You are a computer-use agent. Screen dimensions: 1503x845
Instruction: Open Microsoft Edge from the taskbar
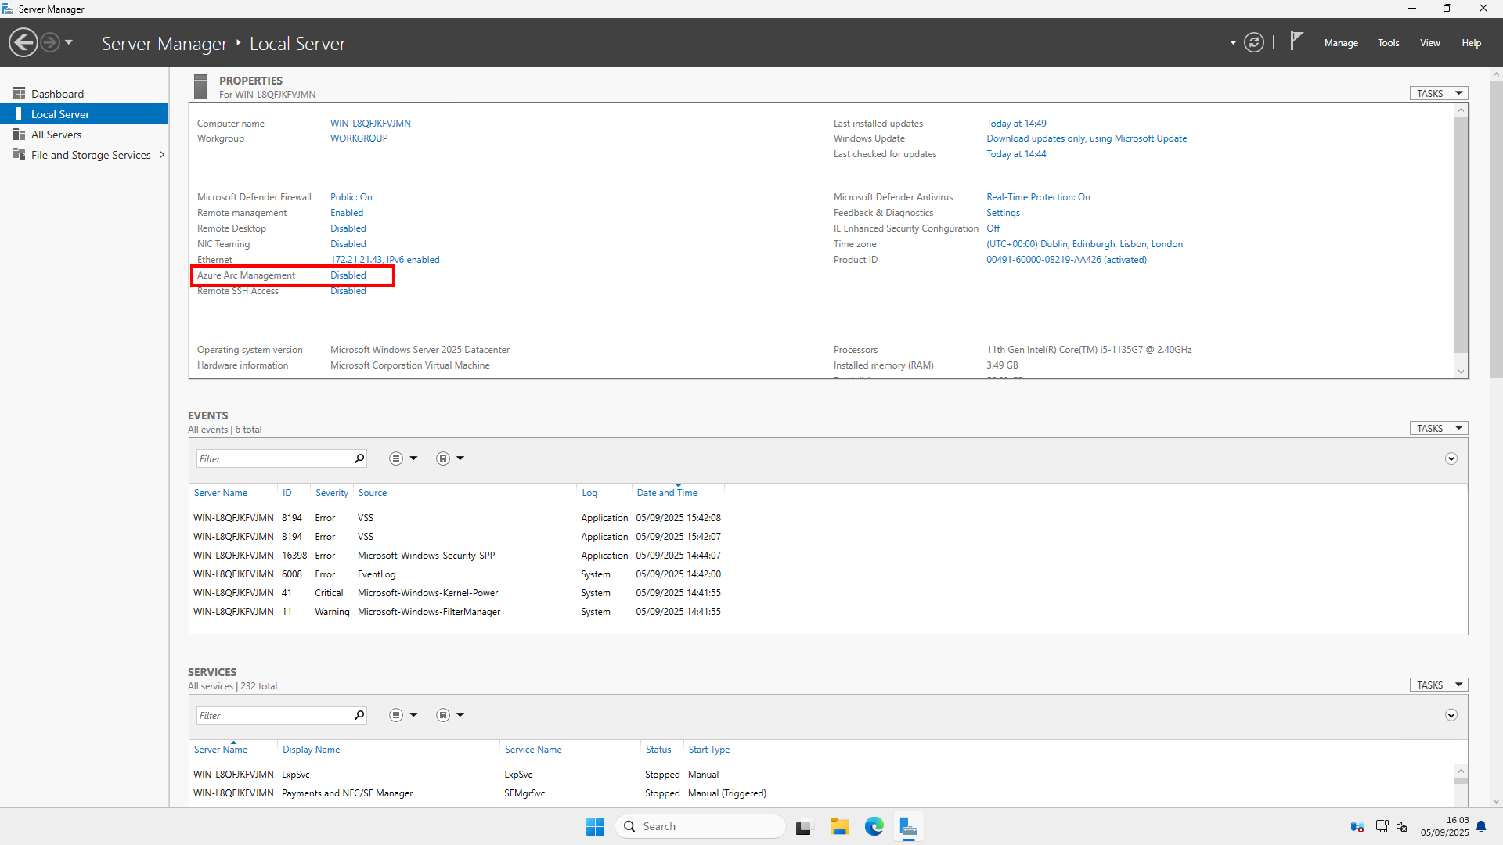pyautogui.click(x=874, y=826)
